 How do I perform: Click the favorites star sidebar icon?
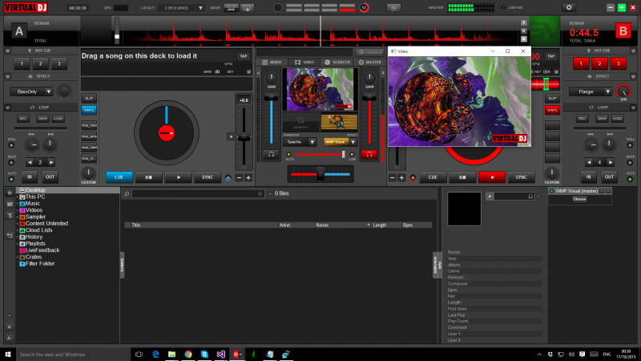coord(10,193)
